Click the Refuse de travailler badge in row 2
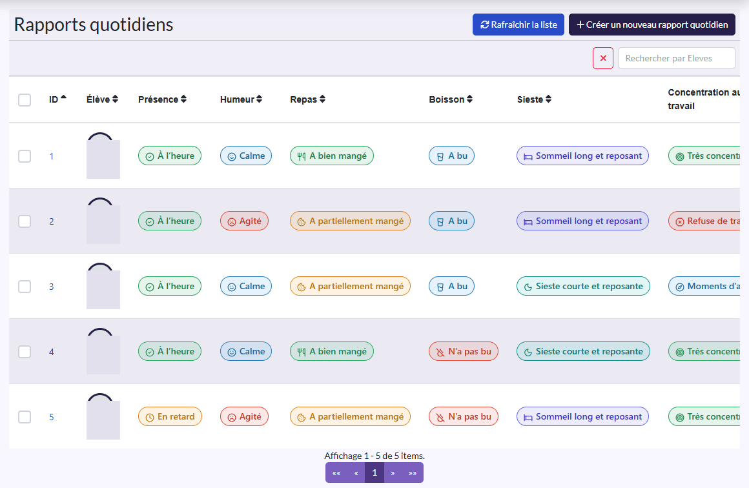749x488 pixels. pyautogui.click(x=704, y=221)
